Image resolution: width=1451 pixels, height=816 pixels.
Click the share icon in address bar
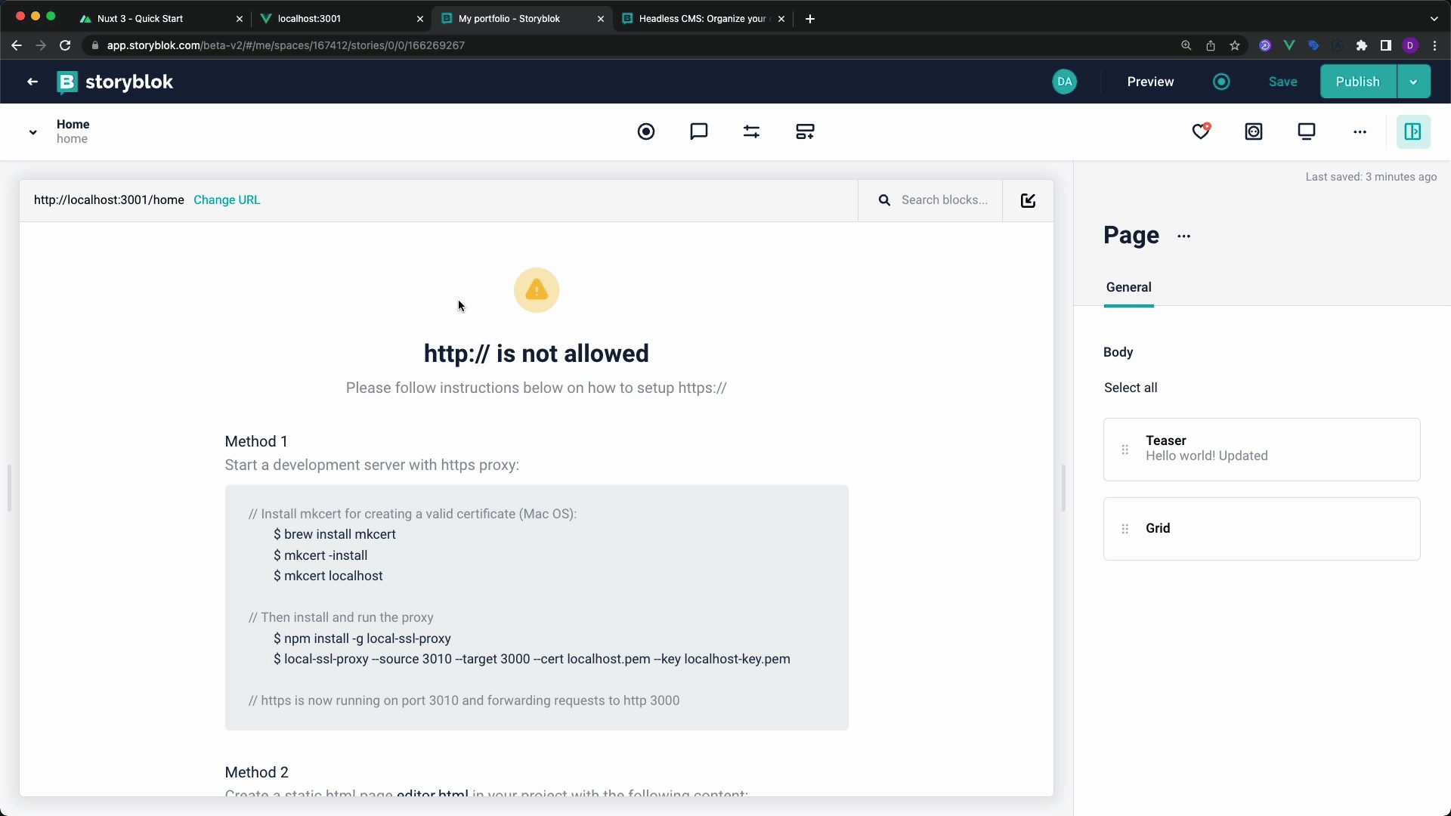pos(1211,45)
